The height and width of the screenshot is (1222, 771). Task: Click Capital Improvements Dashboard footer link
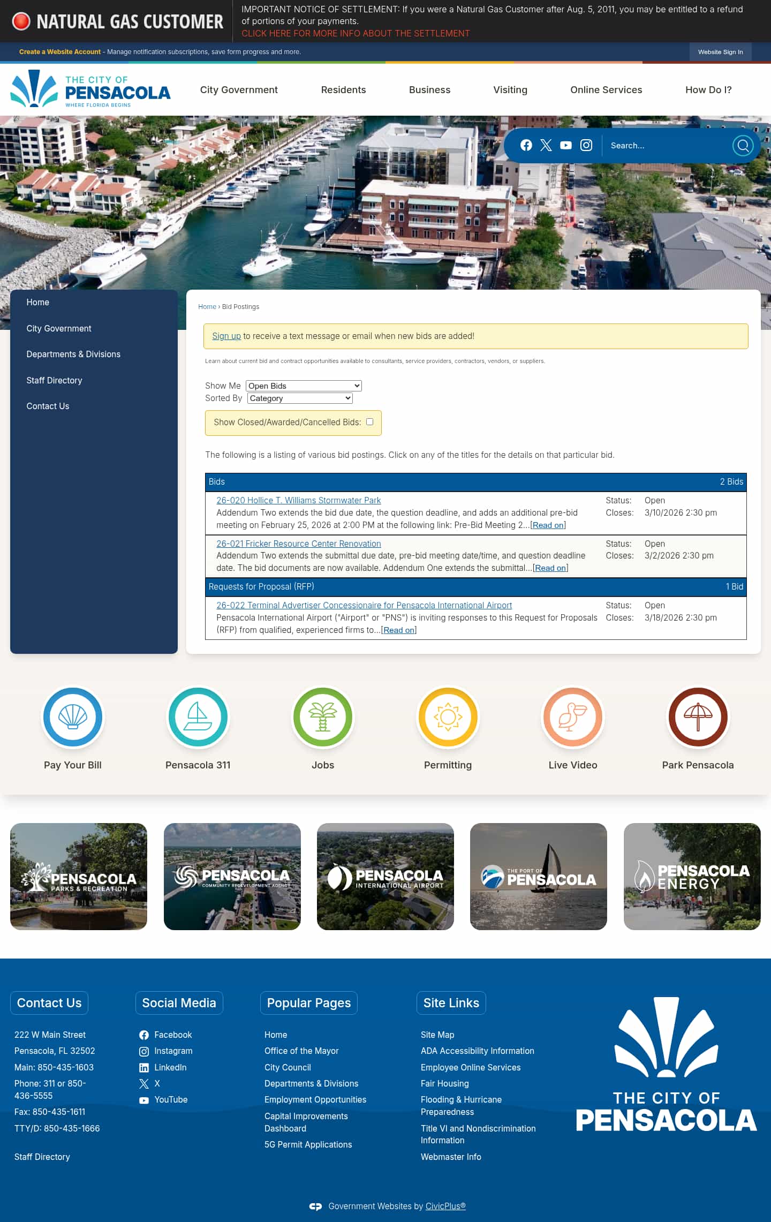tap(306, 1122)
